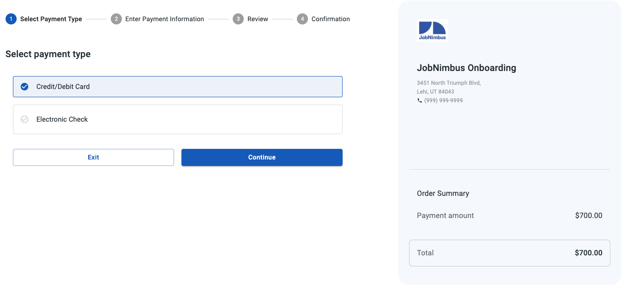Viewport: 627px width, 295px height.
Task: Select the Electronic Check payment option
Action: 178,119
